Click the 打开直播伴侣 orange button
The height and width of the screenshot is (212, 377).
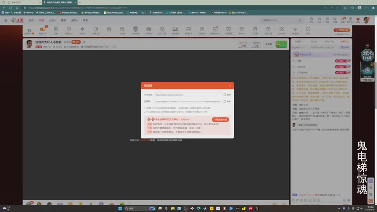pyautogui.click(x=220, y=120)
